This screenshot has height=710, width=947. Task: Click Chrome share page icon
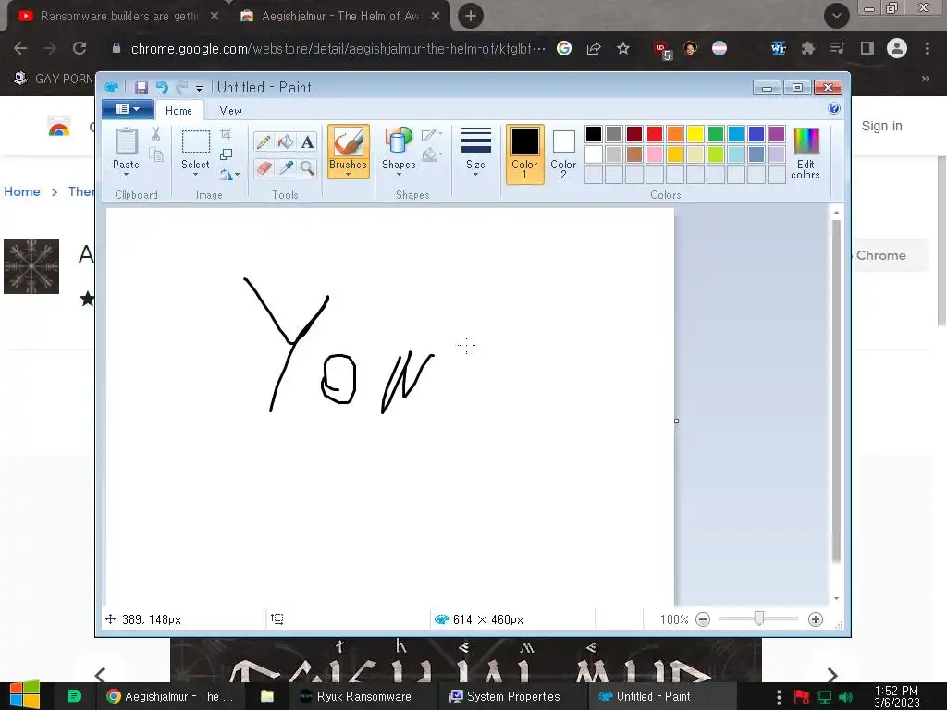[594, 48]
